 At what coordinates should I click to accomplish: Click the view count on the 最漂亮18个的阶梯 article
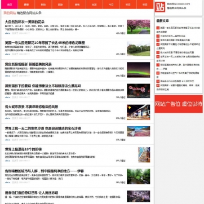point(121,161)
